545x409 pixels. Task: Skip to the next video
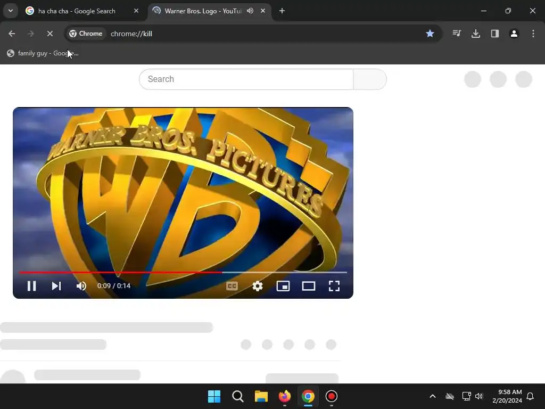pos(56,286)
